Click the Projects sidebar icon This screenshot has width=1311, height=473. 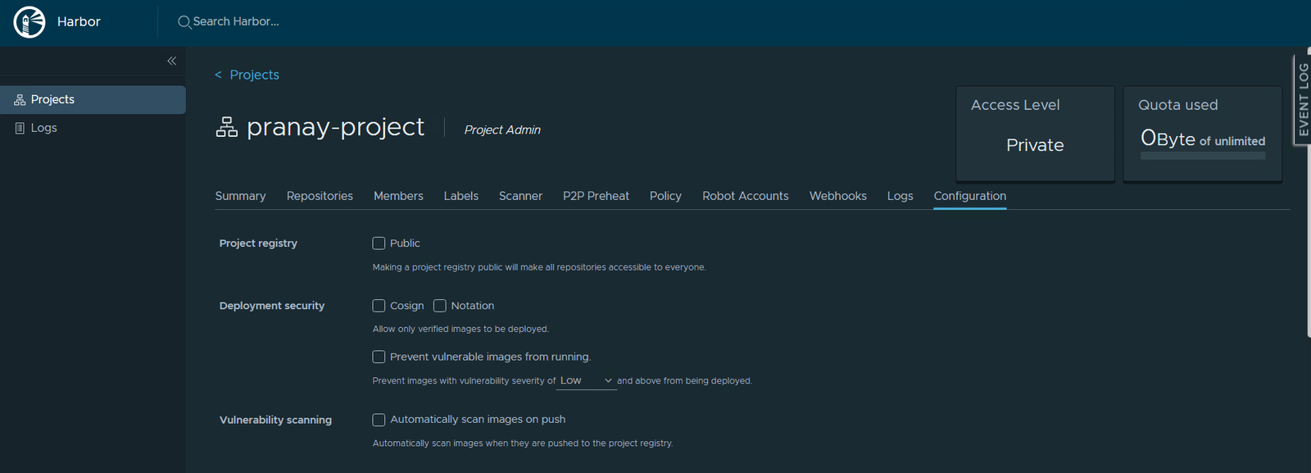20,100
